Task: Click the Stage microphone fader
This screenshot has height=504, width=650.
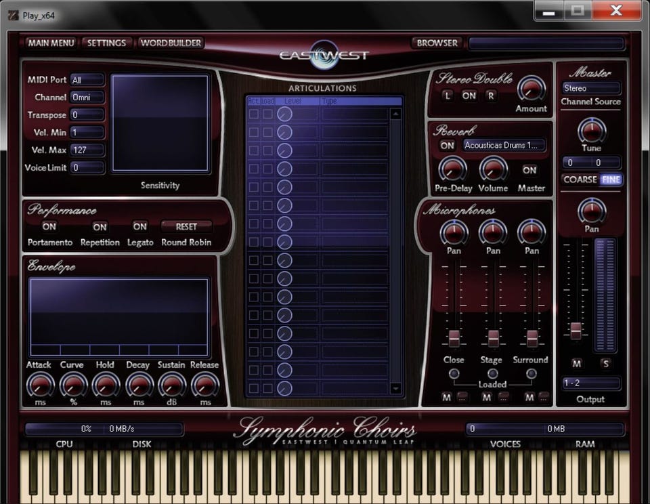Action: click(493, 338)
